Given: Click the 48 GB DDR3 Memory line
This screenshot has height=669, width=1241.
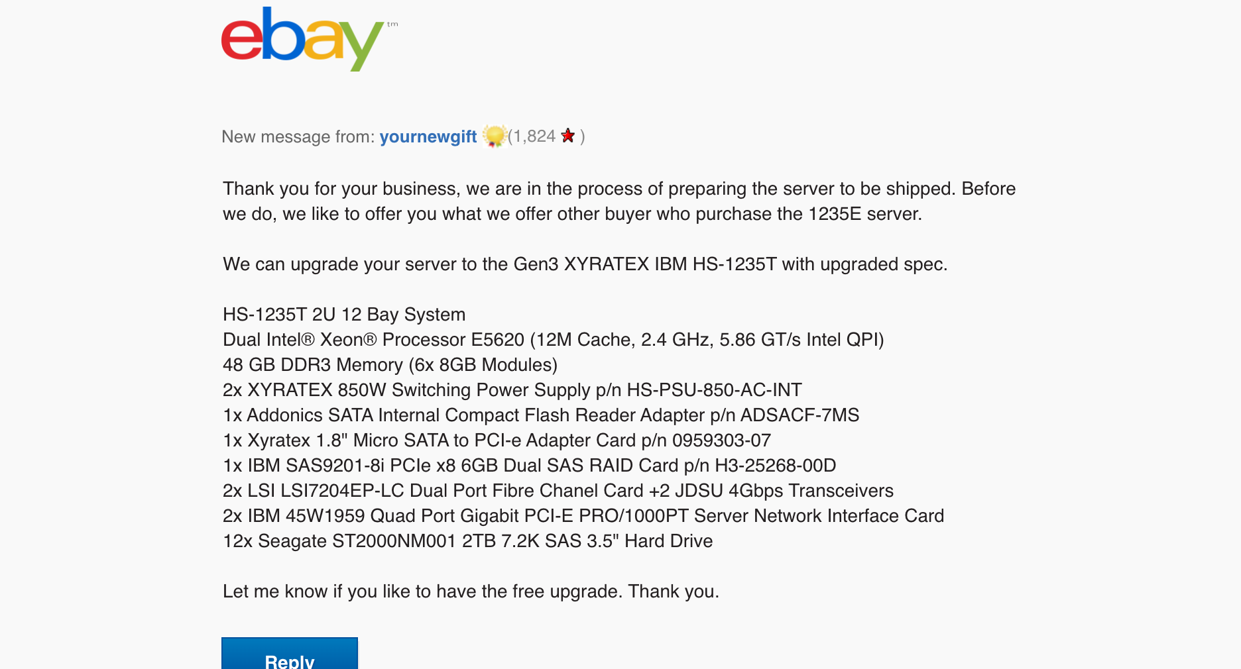Looking at the screenshot, I should [x=390, y=365].
